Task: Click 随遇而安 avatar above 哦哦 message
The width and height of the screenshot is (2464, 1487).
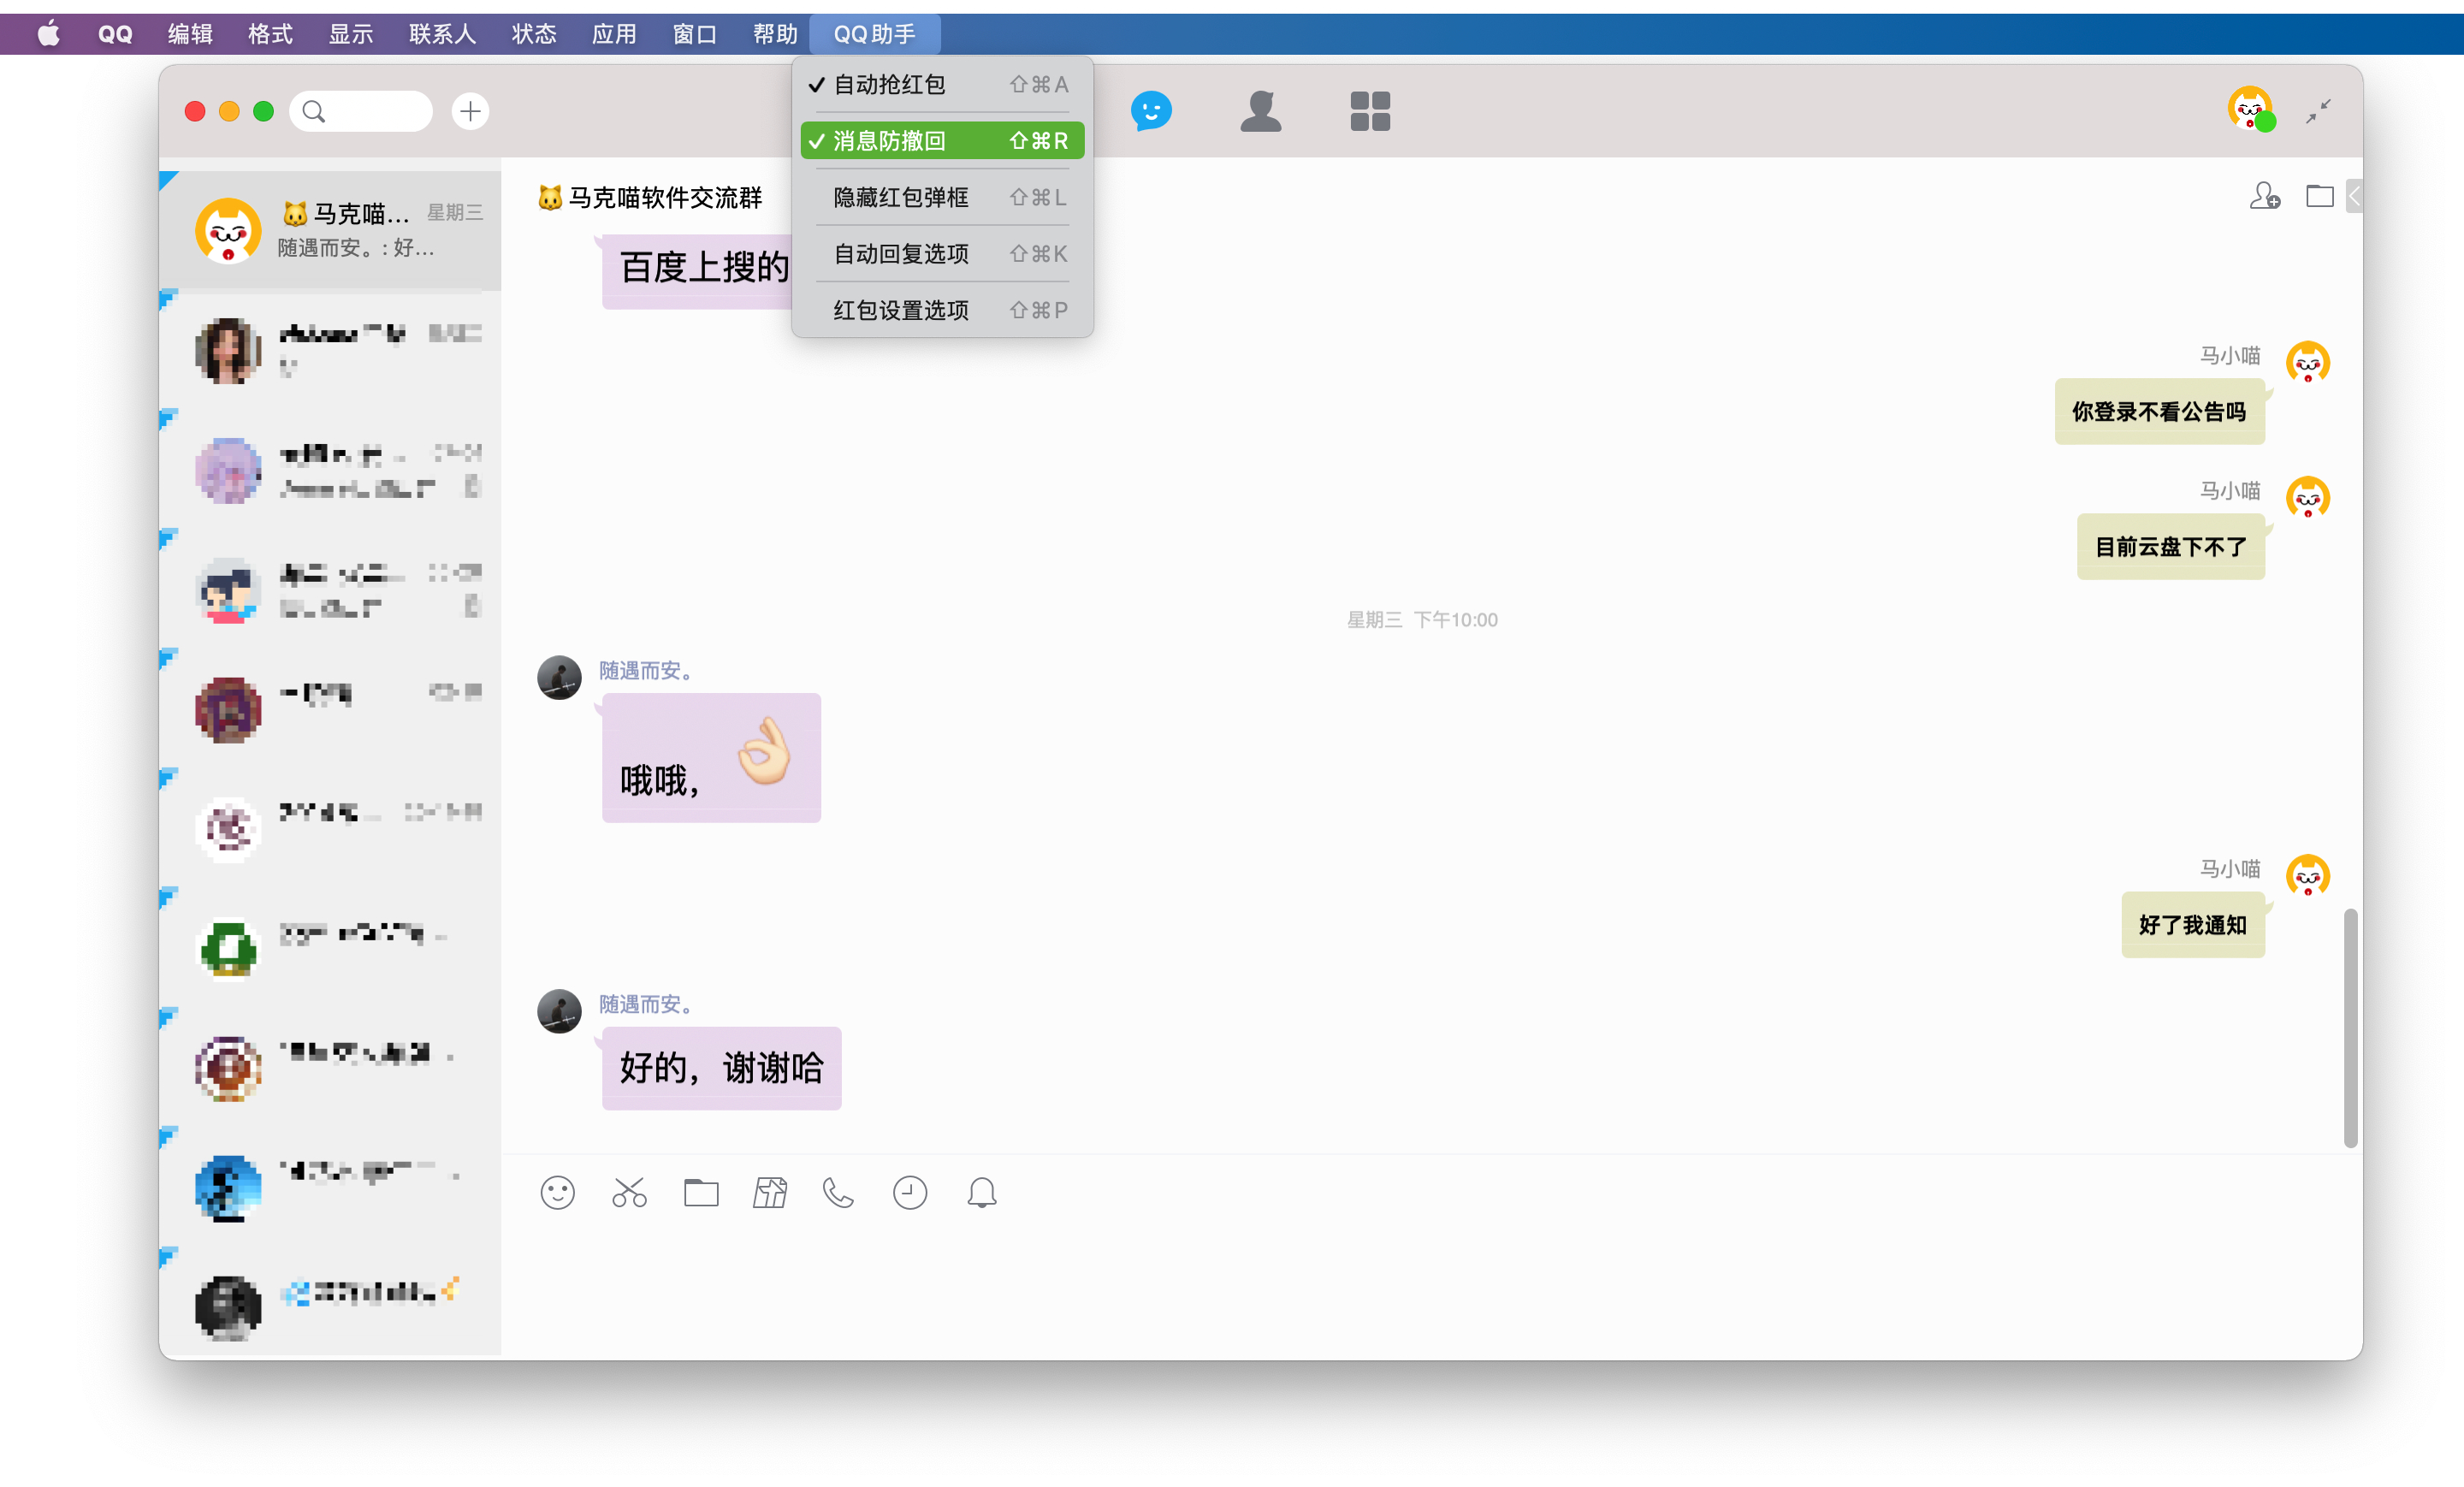Action: coord(559,677)
